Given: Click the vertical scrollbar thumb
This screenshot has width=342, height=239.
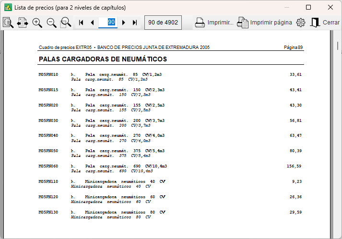Looking at the screenshot, I should click(x=337, y=46).
